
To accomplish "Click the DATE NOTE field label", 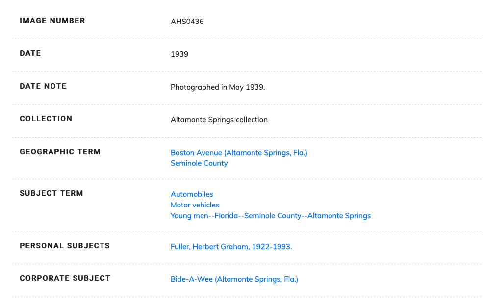I will (43, 86).
